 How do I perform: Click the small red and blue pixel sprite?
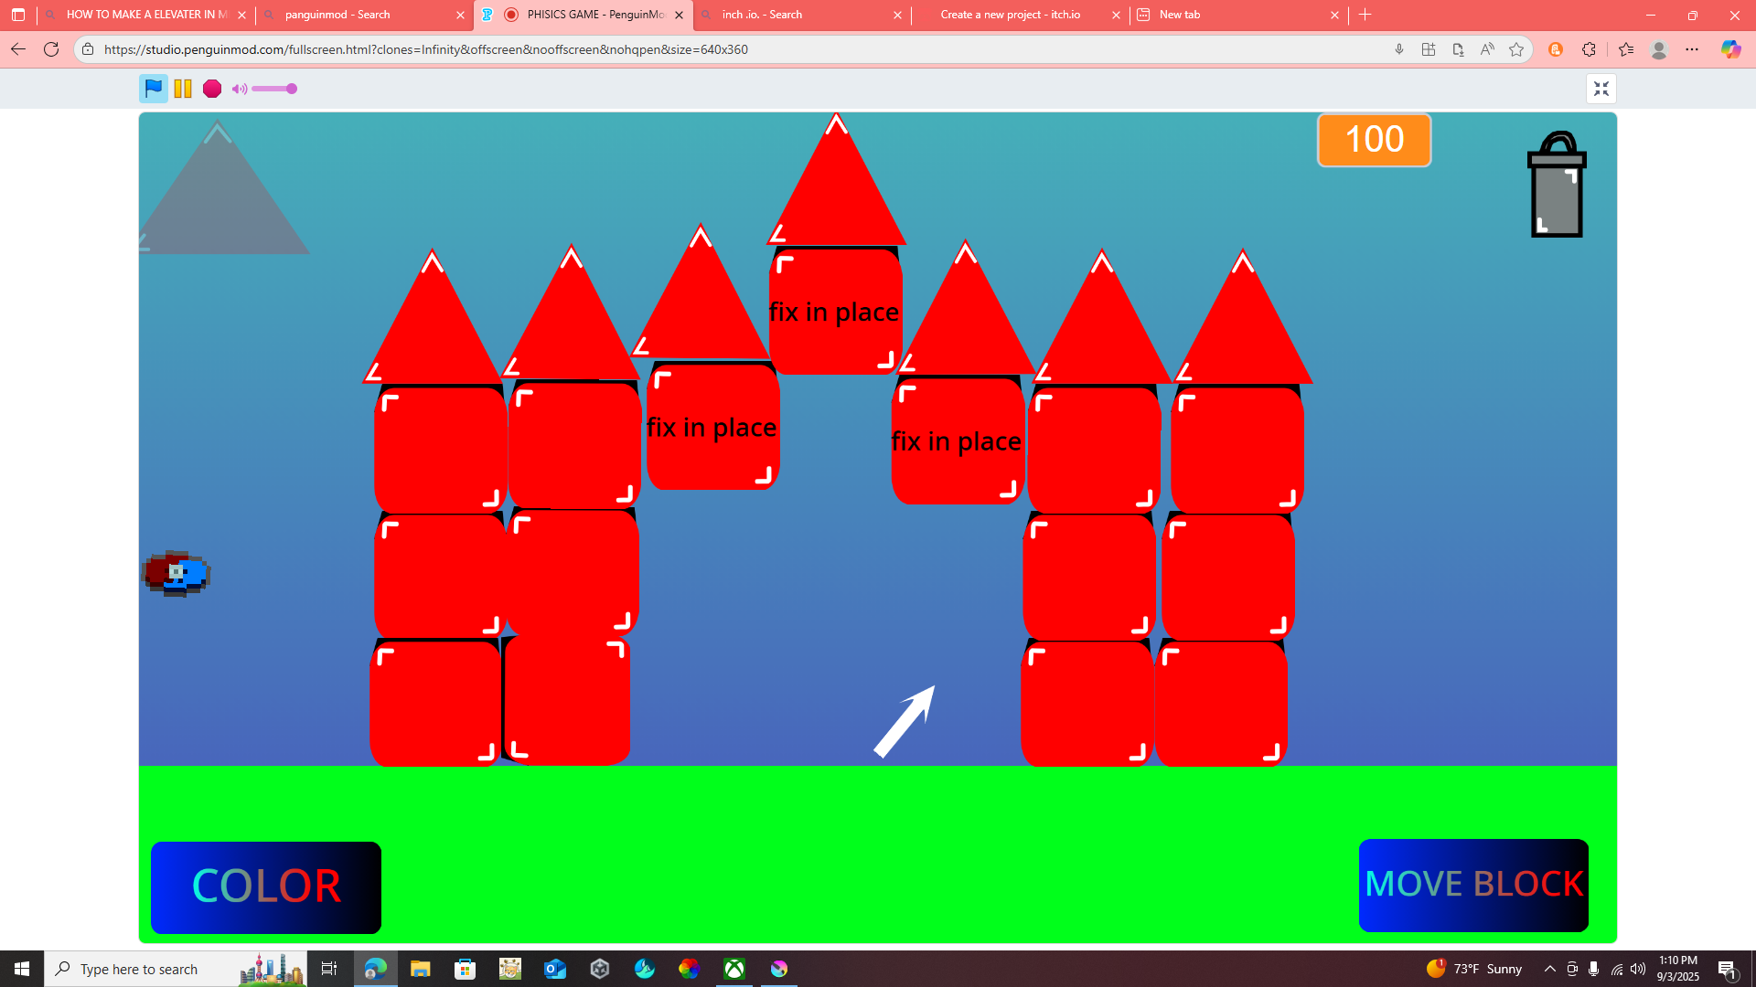[177, 573]
